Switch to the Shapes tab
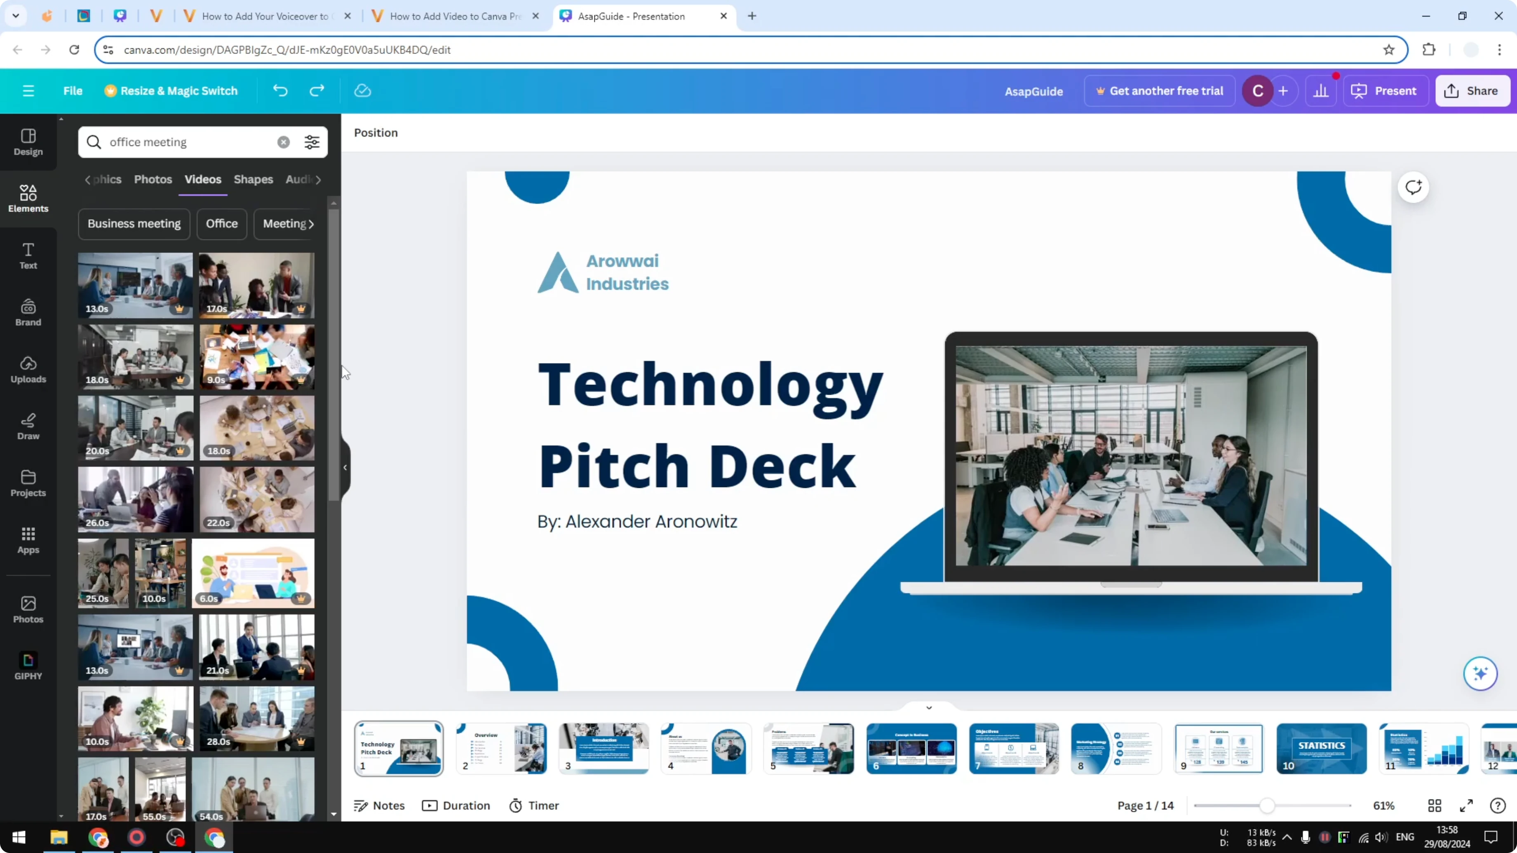The height and width of the screenshot is (853, 1517). (253, 179)
